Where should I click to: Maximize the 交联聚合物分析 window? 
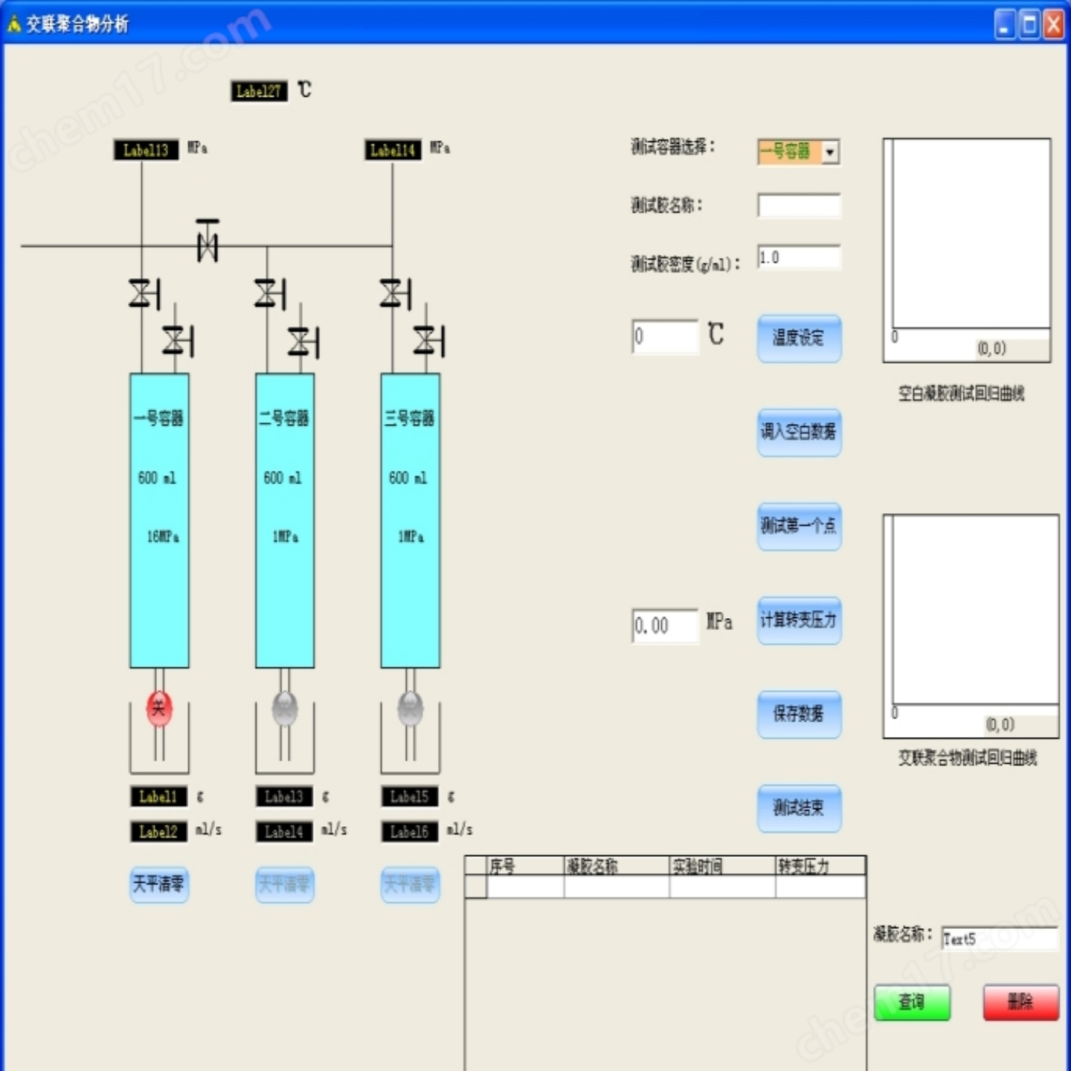click(1030, 25)
